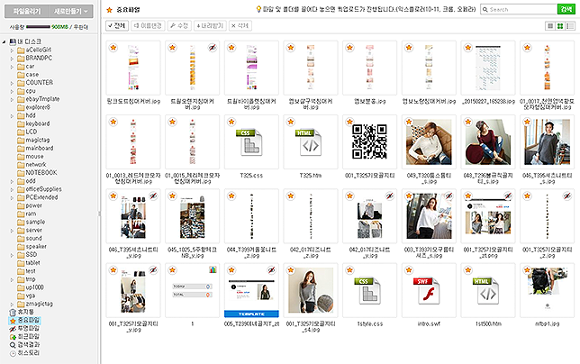Click the 파일올리기 upload button
This screenshot has height=364, width=580.
(x=27, y=12)
